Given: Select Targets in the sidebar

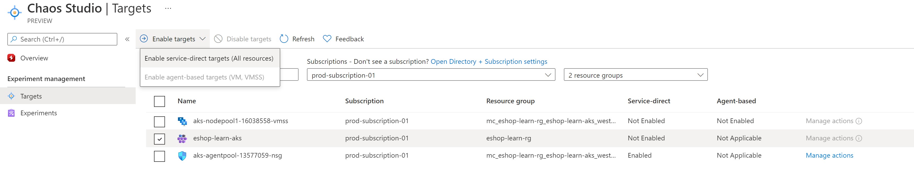Looking at the screenshot, I should click(x=68, y=96).
